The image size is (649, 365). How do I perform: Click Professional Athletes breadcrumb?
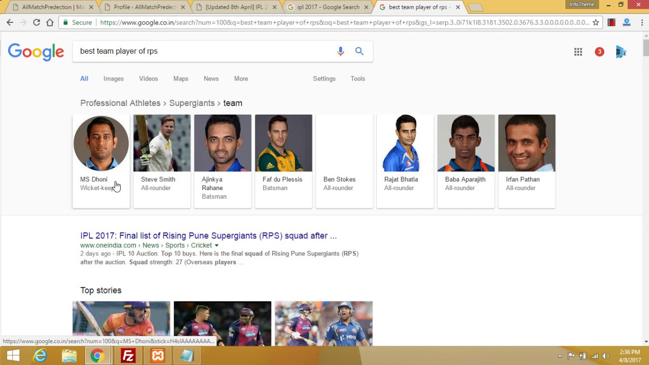[120, 103]
